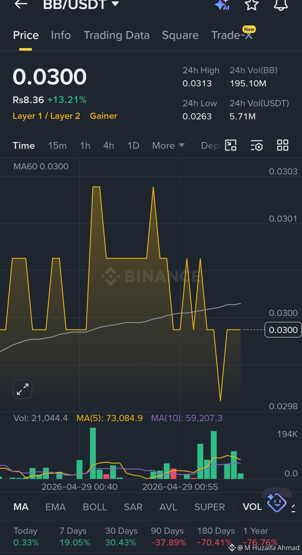Image resolution: width=302 pixels, height=555 pixels.
Task: Tap the 24h Vol(BB) value 195.10M
Action: coord(248,83)
